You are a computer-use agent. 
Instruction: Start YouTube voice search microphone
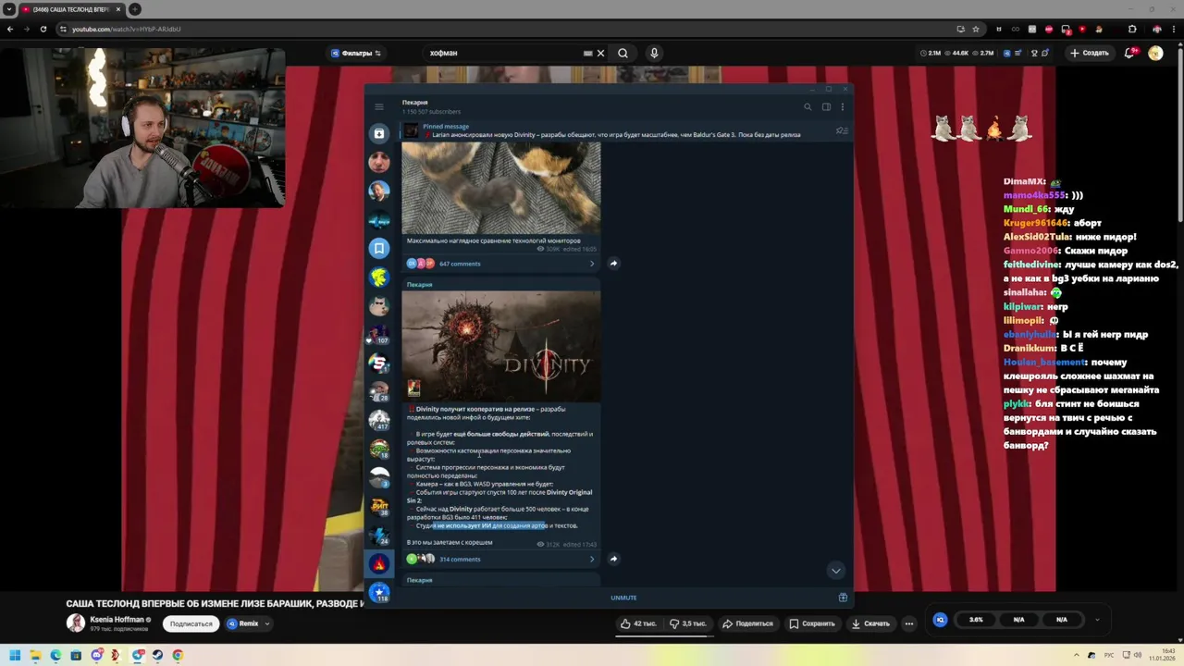tap(654, 53)
